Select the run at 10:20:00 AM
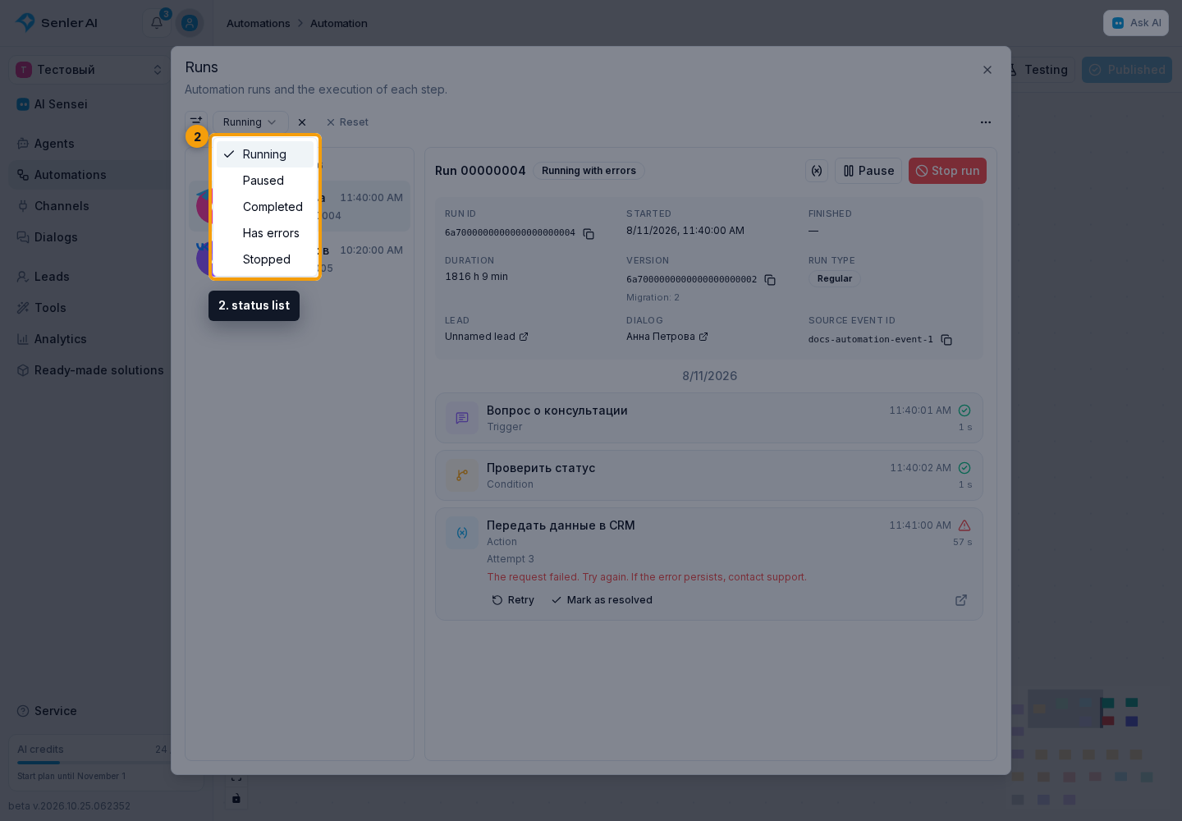This screenshot has height=821, width=1182. (300, 259)
